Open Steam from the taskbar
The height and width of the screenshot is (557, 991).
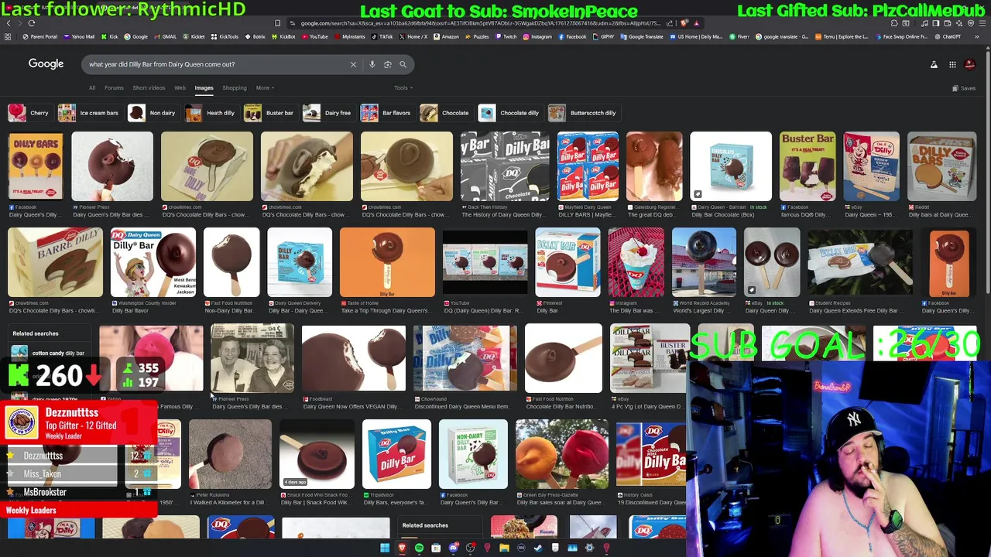[538, 548]
